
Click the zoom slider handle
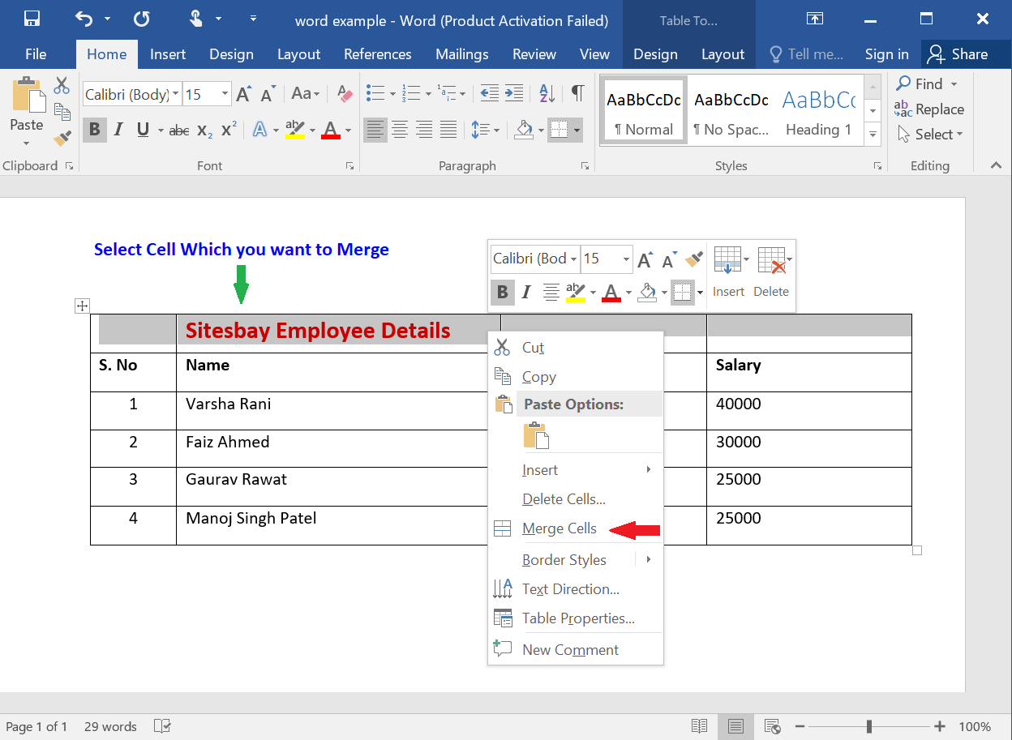pos(868,726)
